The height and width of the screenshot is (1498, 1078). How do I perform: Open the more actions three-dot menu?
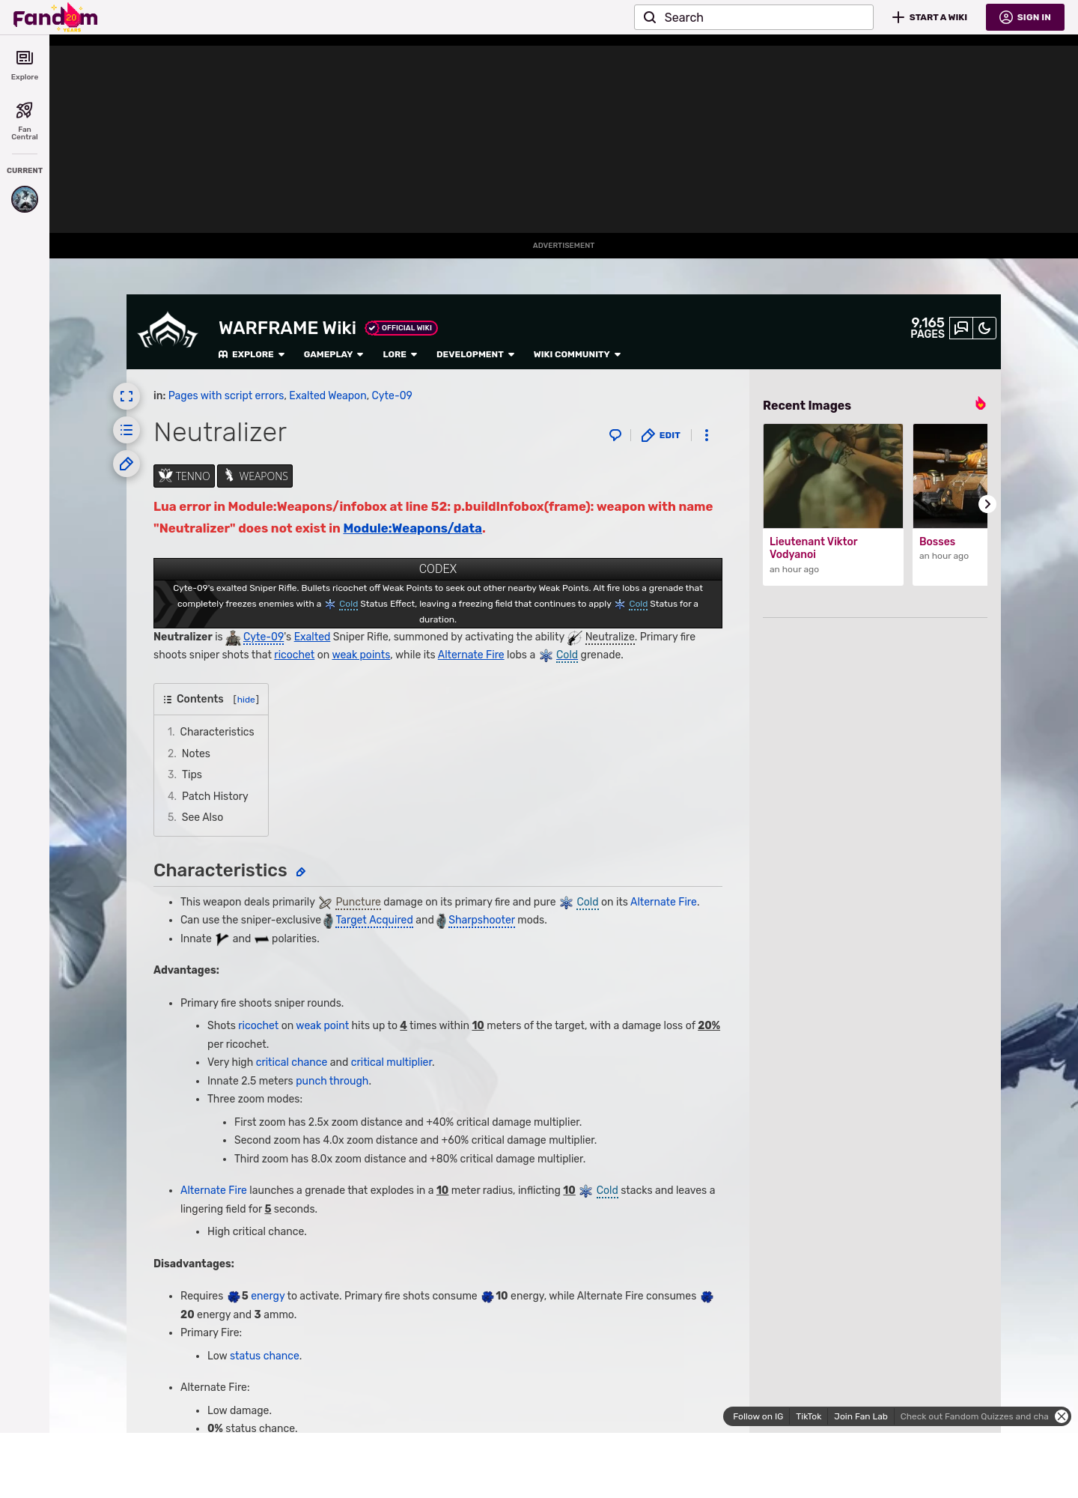click(707, 435)
